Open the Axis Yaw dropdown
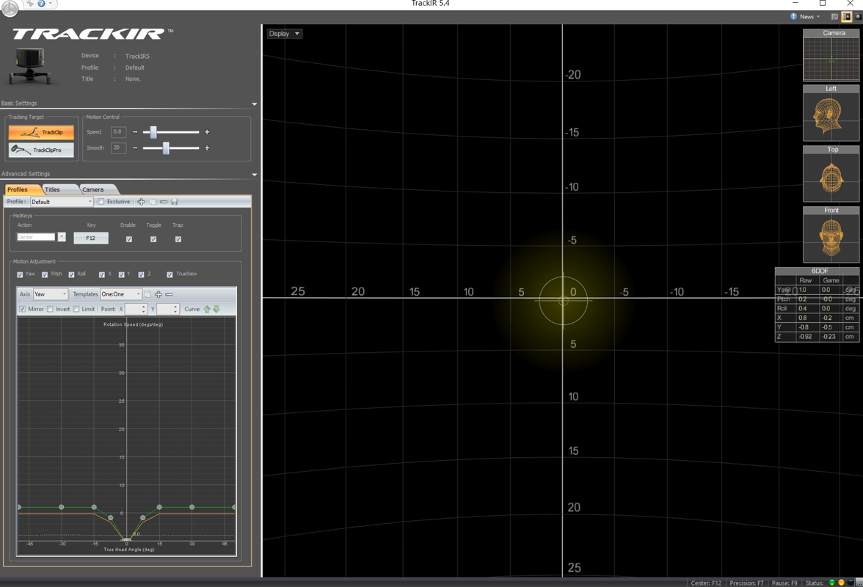 click(51, 294)
